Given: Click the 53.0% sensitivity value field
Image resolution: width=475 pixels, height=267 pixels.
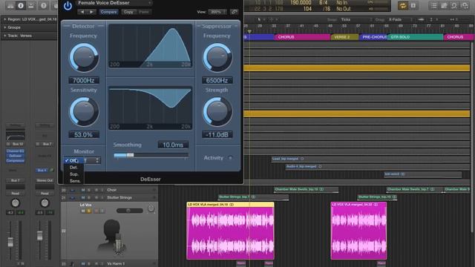Looking at the screenshot, I should point(84,135).
